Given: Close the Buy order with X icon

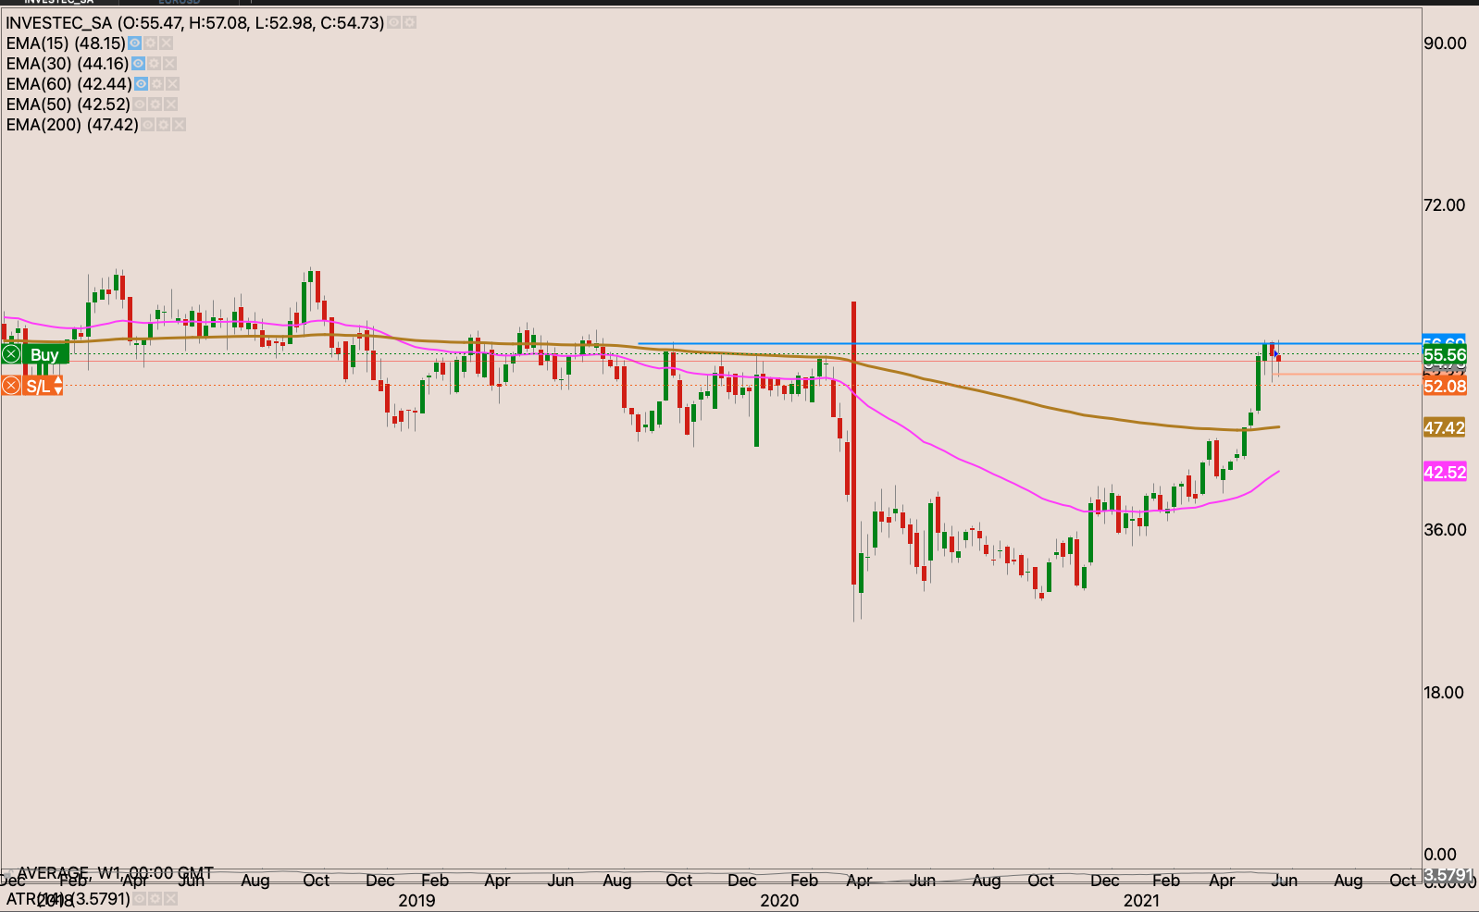Looking at the screenshot, I should pyautogui.click(x=11, y=354).
